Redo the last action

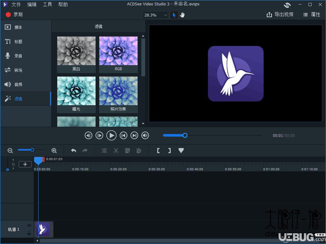point(85,150)
